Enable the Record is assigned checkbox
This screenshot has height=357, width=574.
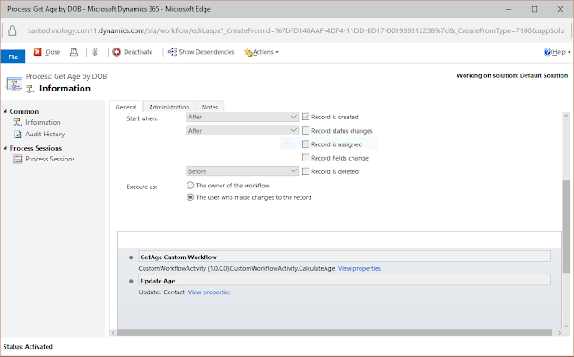tap(306, 144)
